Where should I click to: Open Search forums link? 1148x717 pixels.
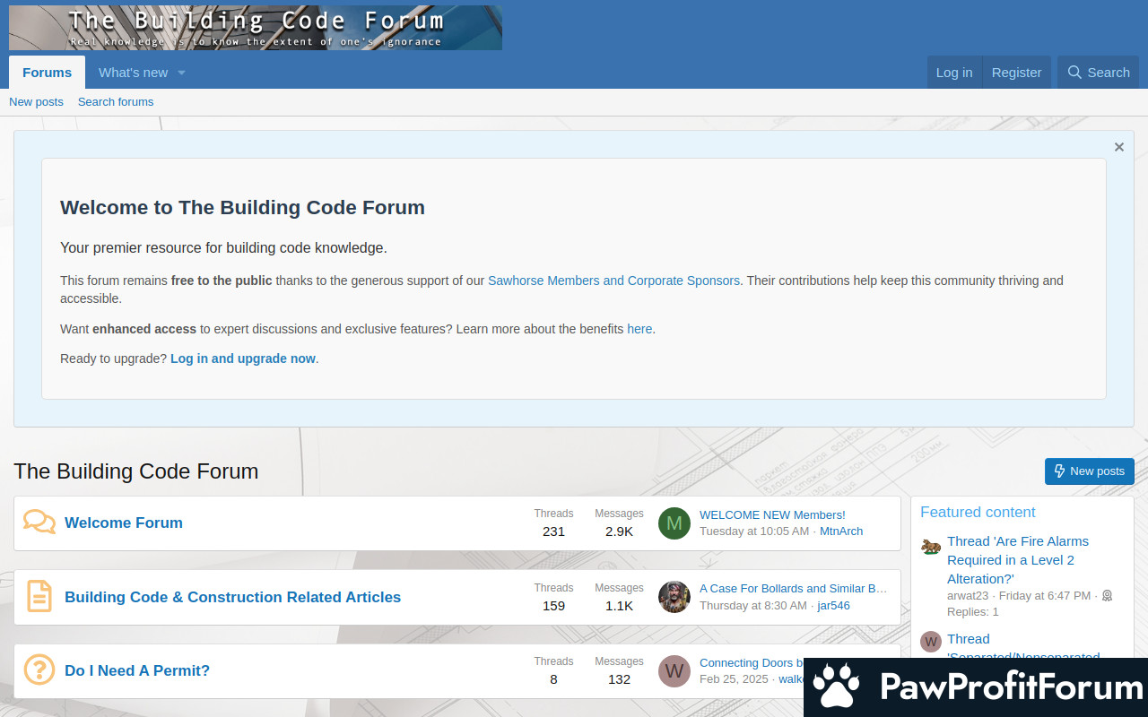pyautogui.click(x=116, y=102)
